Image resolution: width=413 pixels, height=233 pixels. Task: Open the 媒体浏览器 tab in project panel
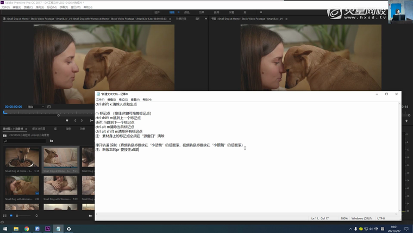[38, 129]
